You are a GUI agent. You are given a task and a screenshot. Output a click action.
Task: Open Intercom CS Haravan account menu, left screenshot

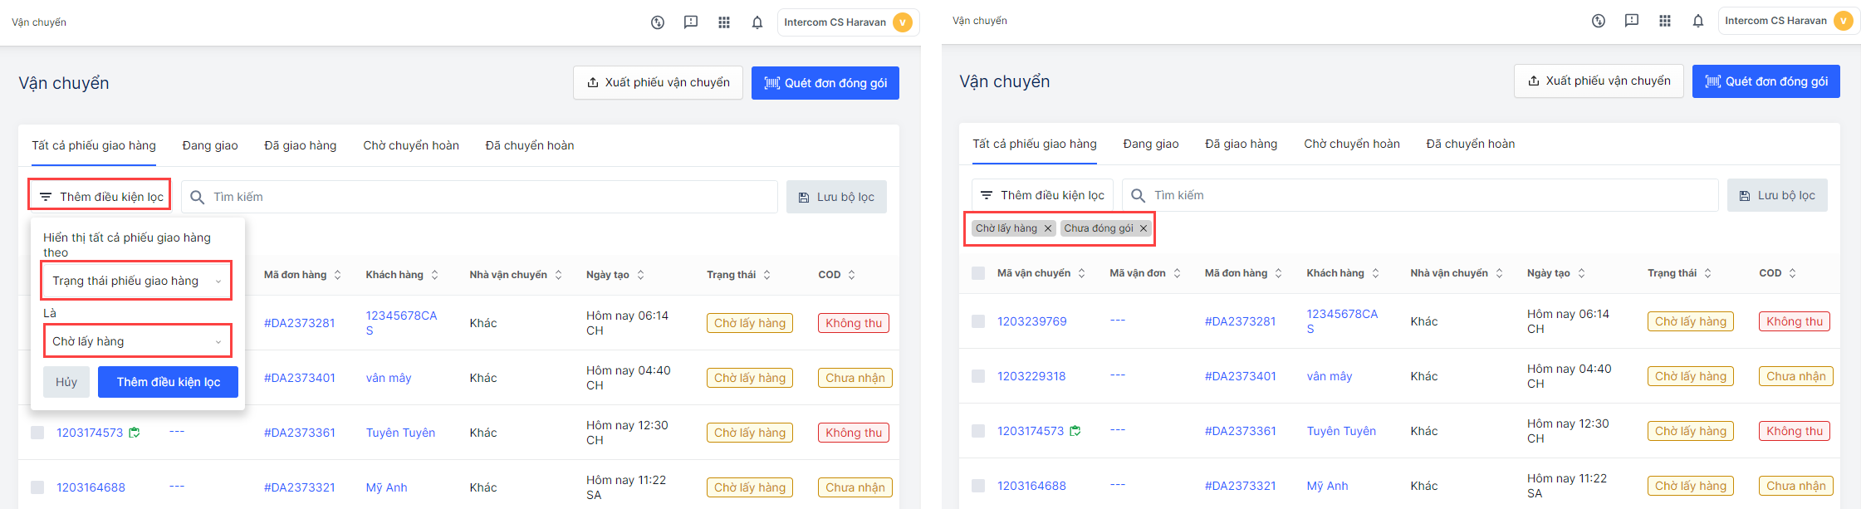[848, 22]
